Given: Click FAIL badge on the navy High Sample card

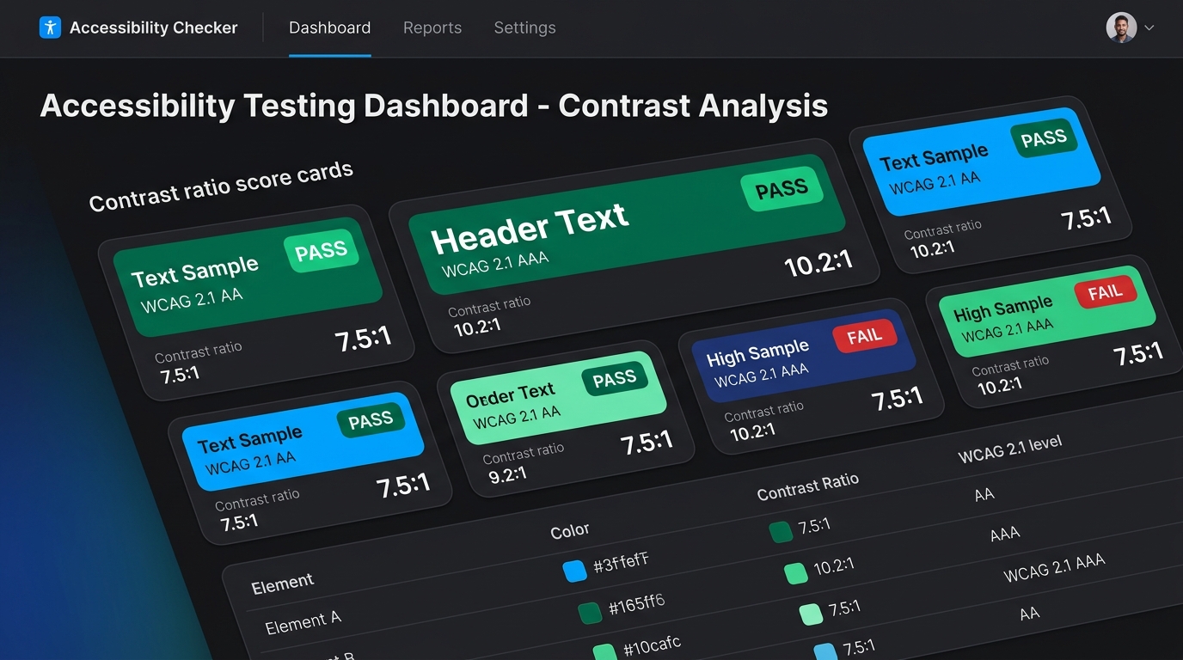Looking at the screenshot, I should 864,337.
